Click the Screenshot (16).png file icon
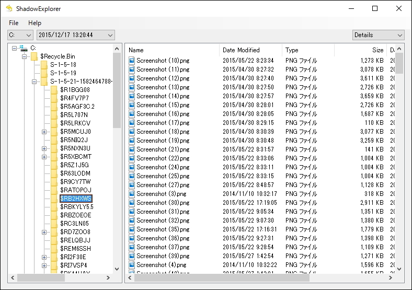Image resolution: width=412 pixels, height=290 pixels. coord(132,114)
